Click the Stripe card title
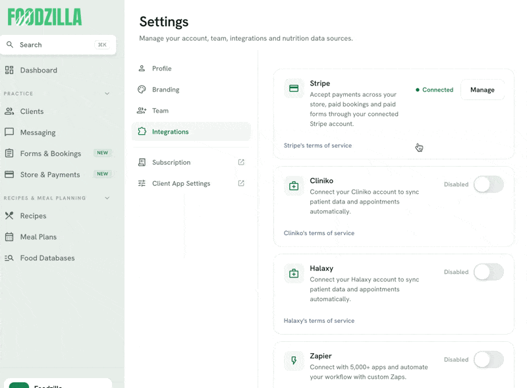This screenshot has height=388, width=527. pos(319,84)
